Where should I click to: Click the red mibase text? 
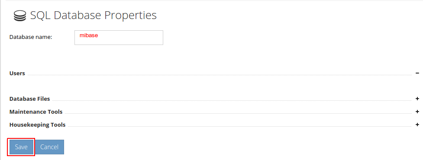[88, 35]
